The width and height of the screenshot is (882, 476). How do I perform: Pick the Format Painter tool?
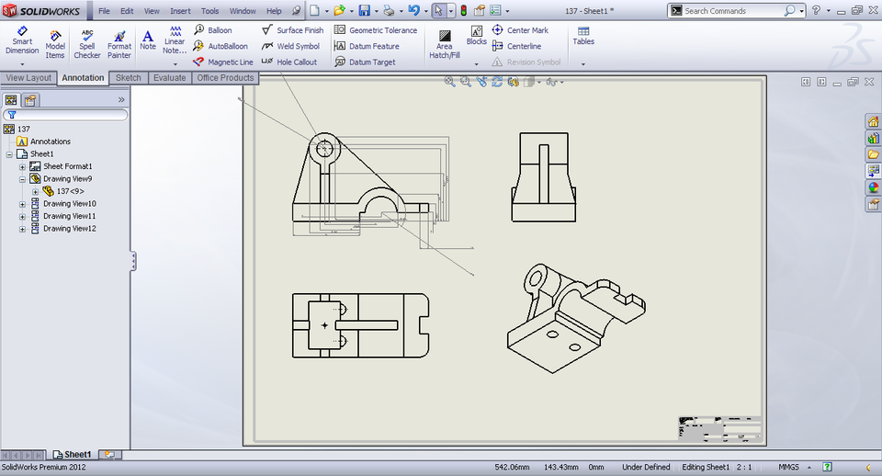point(119,42)
